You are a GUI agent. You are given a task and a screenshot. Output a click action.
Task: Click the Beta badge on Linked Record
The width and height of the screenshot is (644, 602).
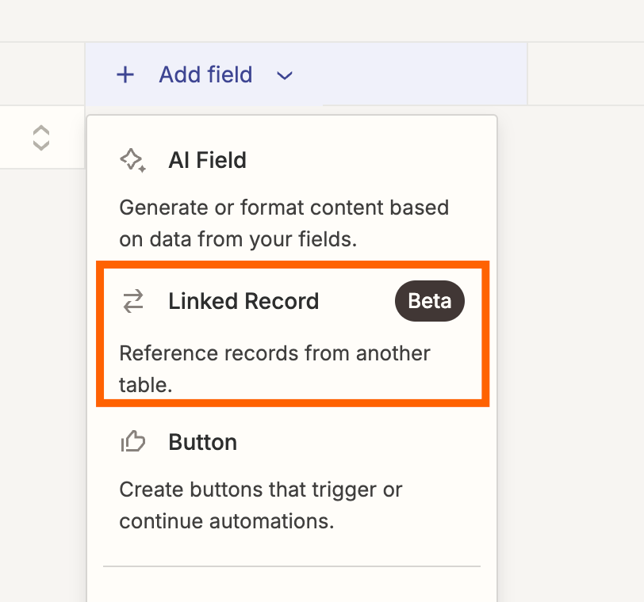tap(429, 302)
